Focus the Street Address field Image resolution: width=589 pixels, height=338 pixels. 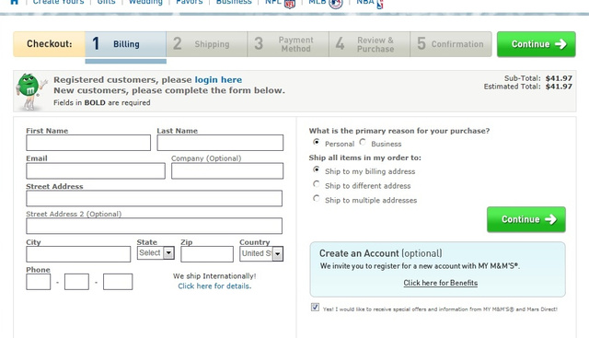coord(154,199)
